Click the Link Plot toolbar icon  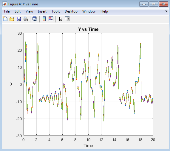point(35,19)
